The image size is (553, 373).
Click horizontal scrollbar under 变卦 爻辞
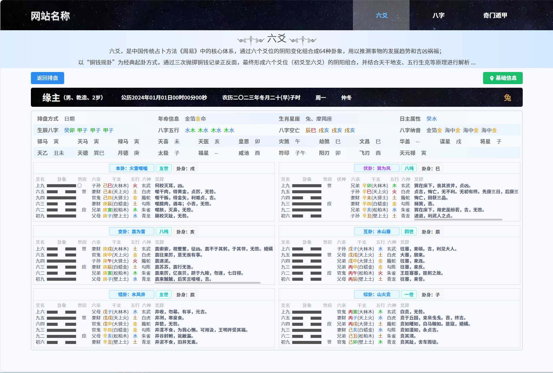[207, 283]
